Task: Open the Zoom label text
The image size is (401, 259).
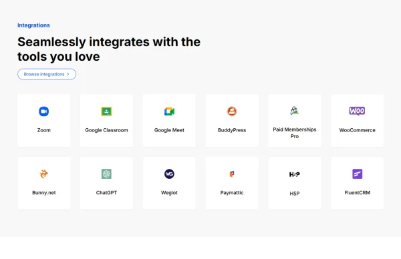Action: coord(43,130)
